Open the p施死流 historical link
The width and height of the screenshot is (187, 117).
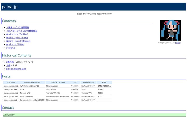click(x=10, y=62)
